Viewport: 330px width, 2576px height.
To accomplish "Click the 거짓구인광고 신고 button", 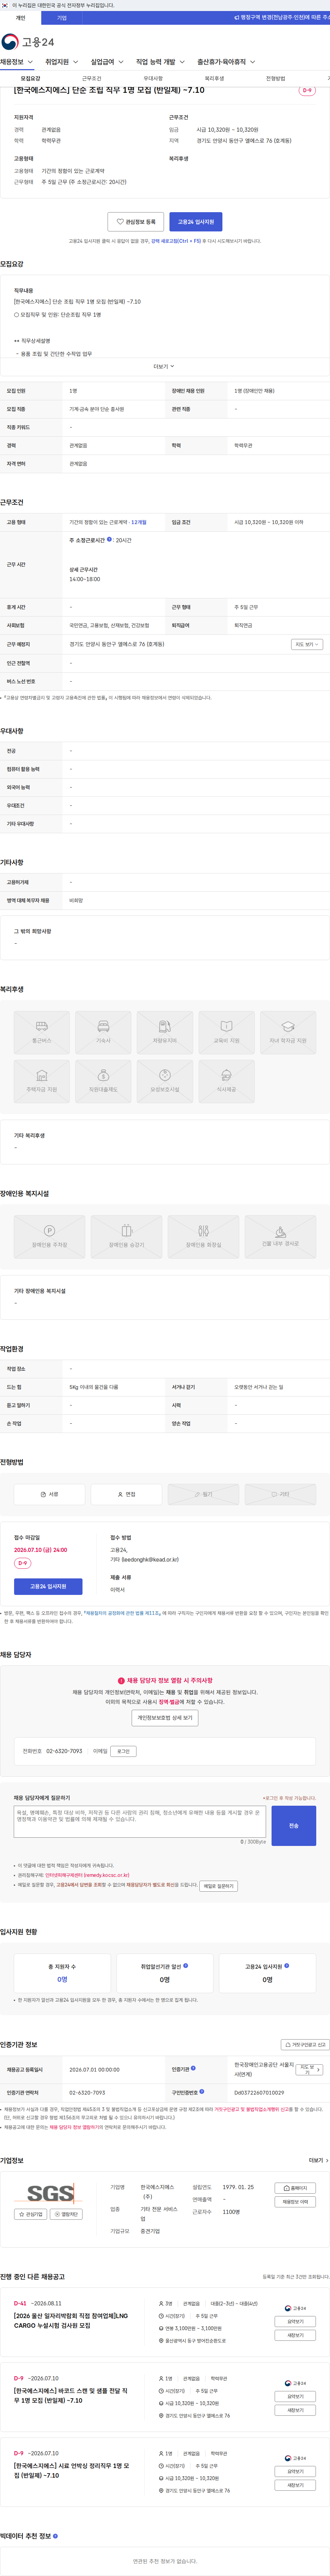I will pyautogui.click(x=305, y=2045).
